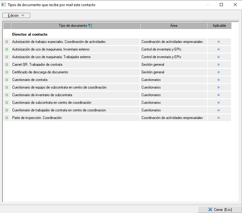Toggle Aplicable for Parte de inspección Coordinación
Screen dimensions: 242x213
[219, 118]
